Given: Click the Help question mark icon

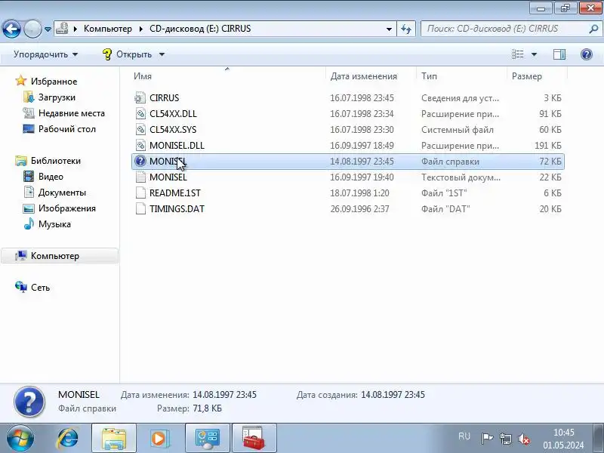Looking at the screenshot, I should click(x=587, y=54).
